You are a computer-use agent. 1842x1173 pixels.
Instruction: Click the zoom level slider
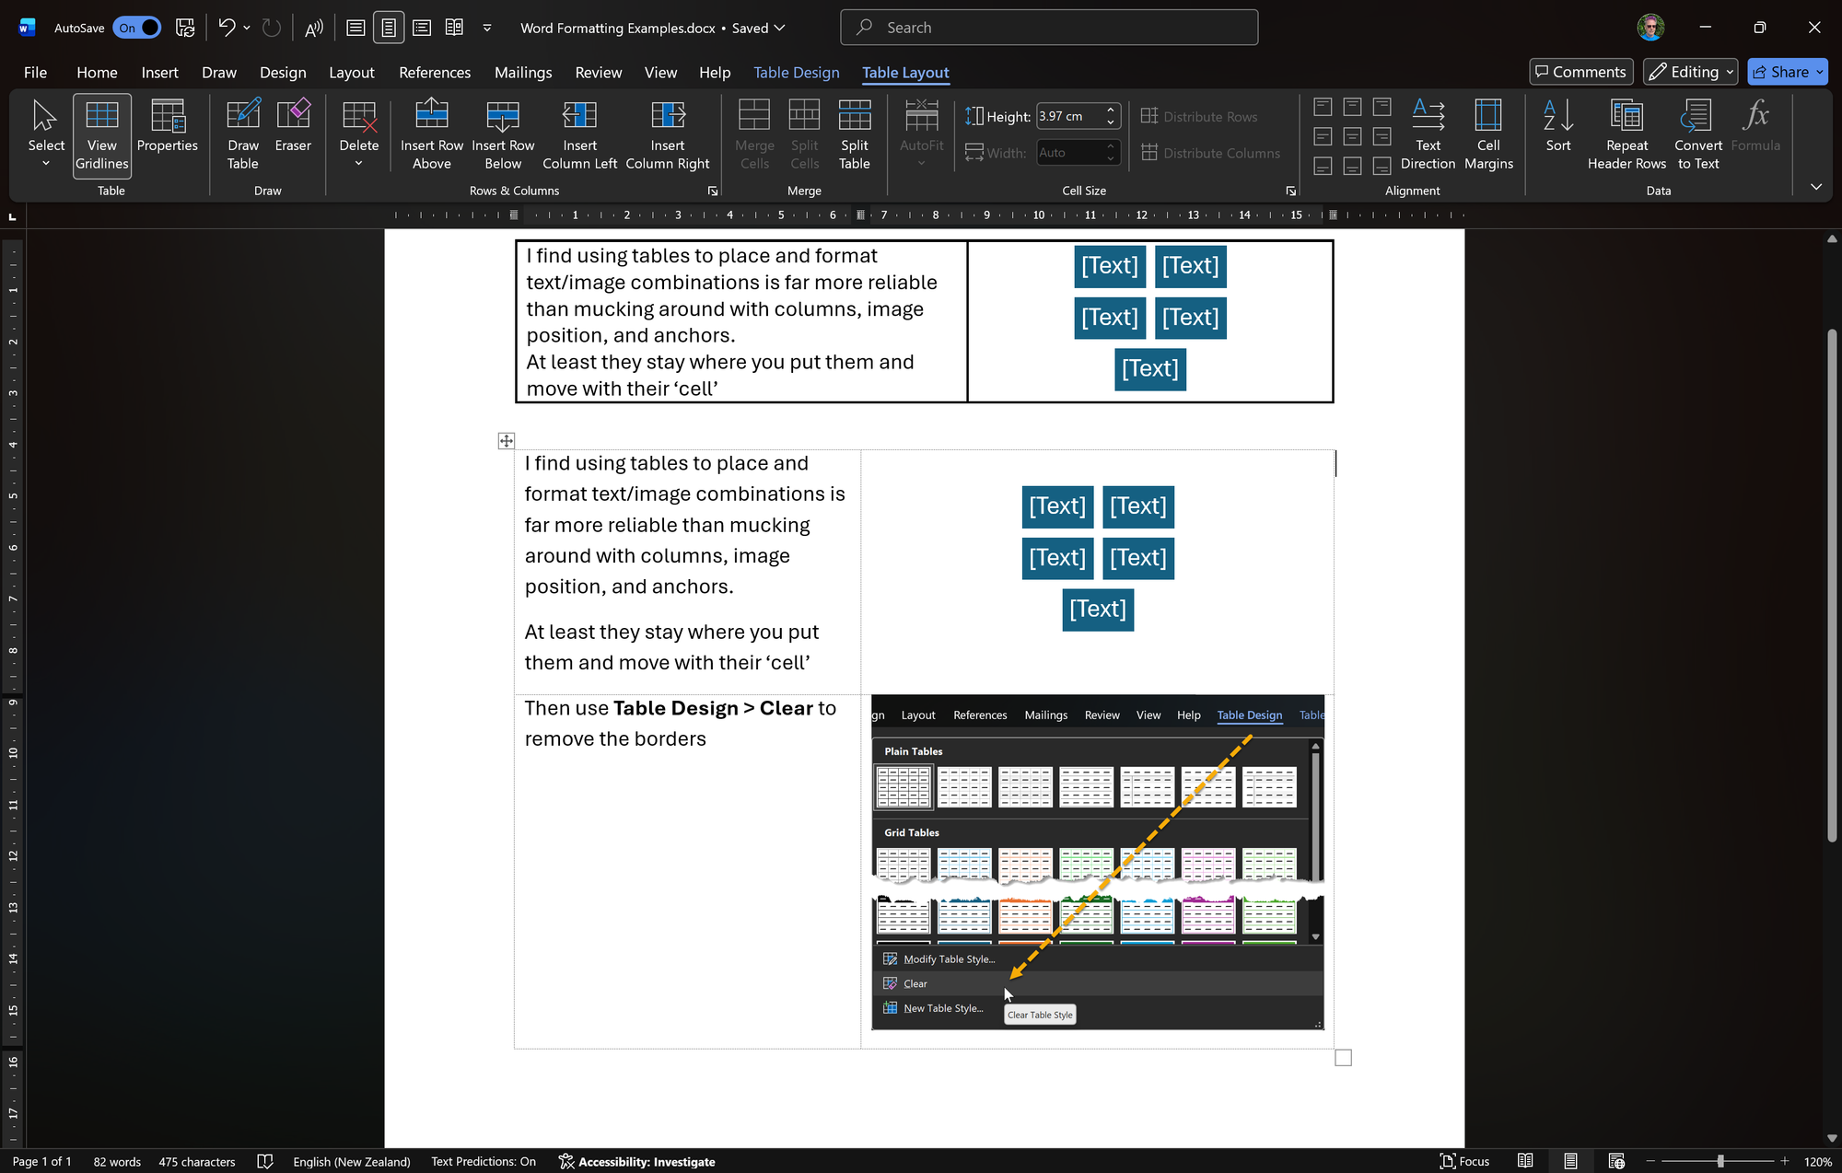[x=1719, y=1161]
